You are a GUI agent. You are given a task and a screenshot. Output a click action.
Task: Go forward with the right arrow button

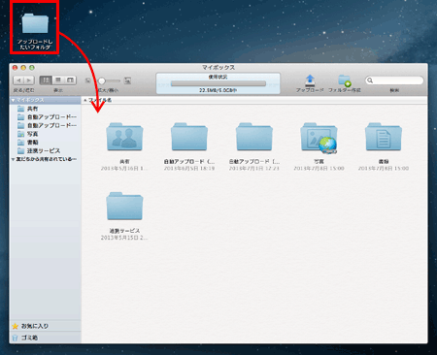point(29,81)
